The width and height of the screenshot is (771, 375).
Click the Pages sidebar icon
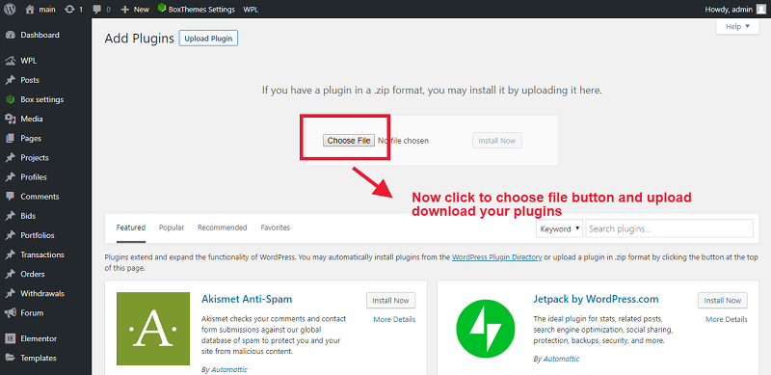pos(10,138)
